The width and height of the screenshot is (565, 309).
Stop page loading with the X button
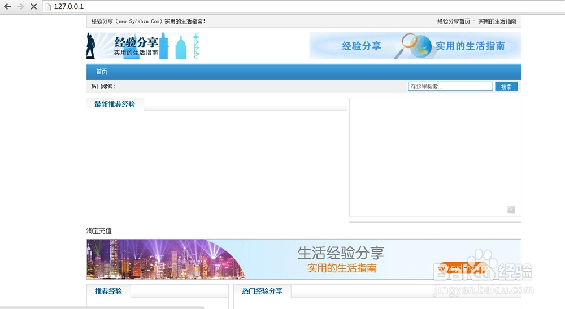pos(33,6)
